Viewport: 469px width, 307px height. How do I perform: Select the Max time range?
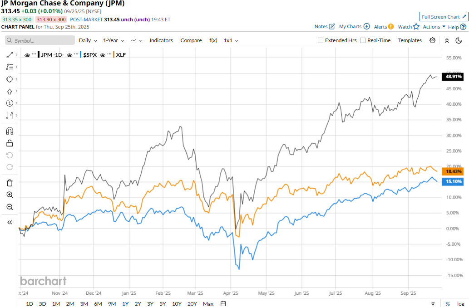pos(208,304)
